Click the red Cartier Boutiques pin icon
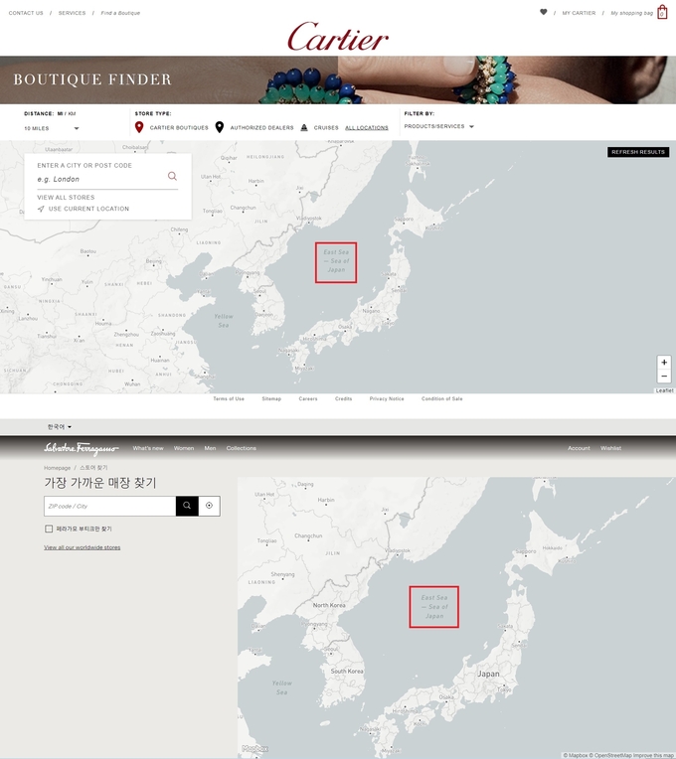This screenshot has height=759, width=676. click(x=139, y=127)
